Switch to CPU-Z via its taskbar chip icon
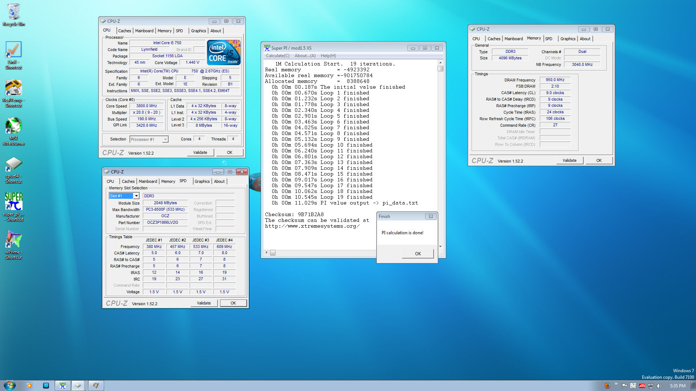 (78, 386)
